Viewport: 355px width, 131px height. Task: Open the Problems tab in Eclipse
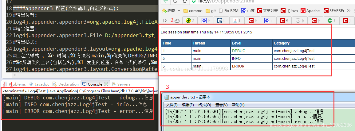(x=15, y=84)
